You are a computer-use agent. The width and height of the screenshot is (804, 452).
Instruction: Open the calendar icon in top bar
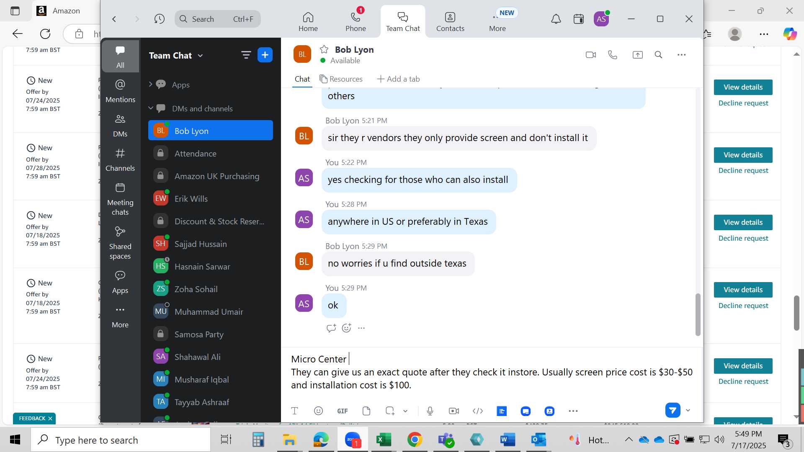point(578,19)
